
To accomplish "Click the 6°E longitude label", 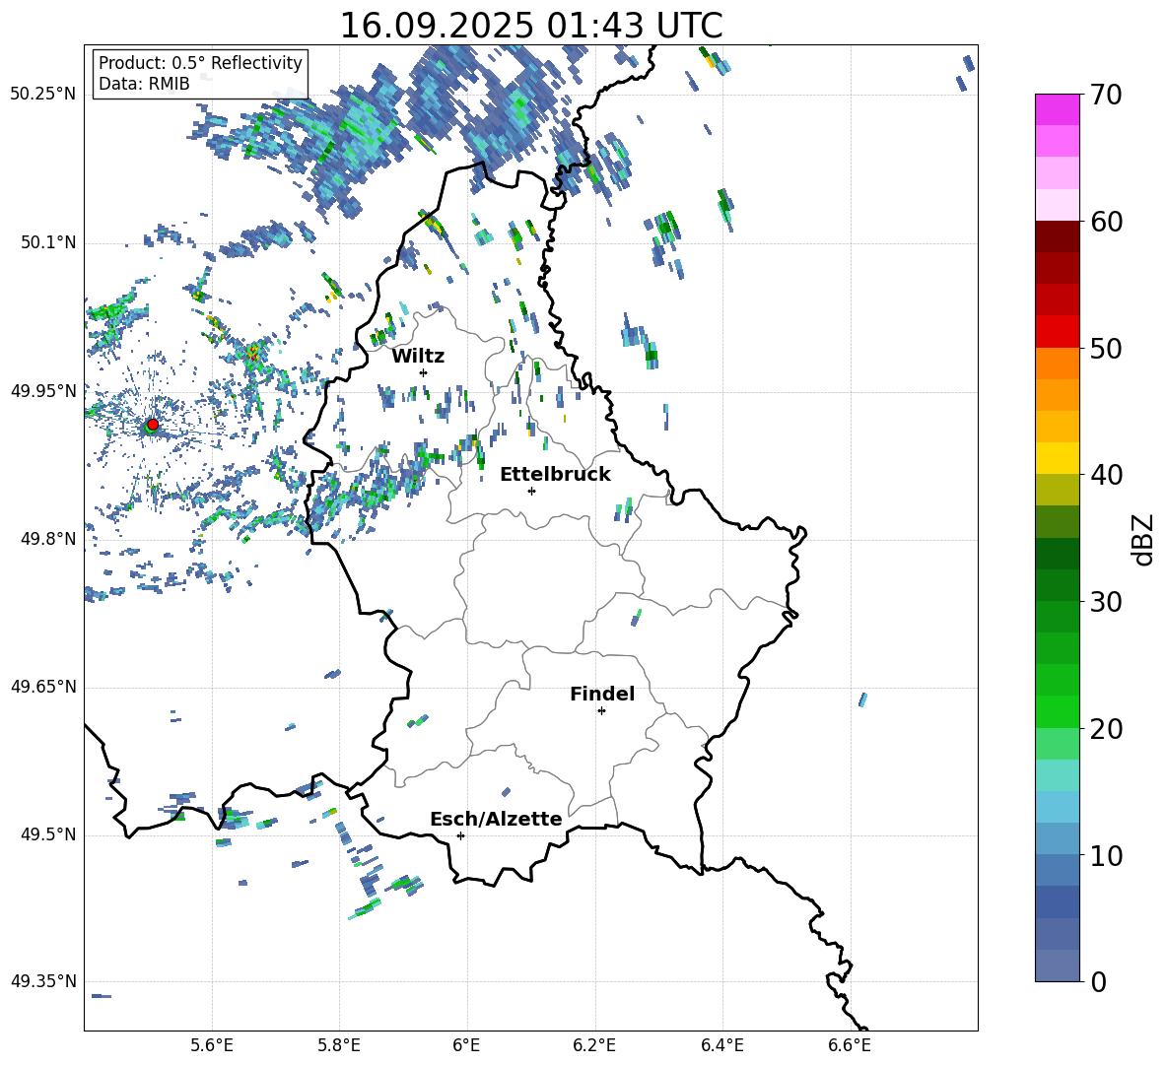I will [x=466, y=1045].
